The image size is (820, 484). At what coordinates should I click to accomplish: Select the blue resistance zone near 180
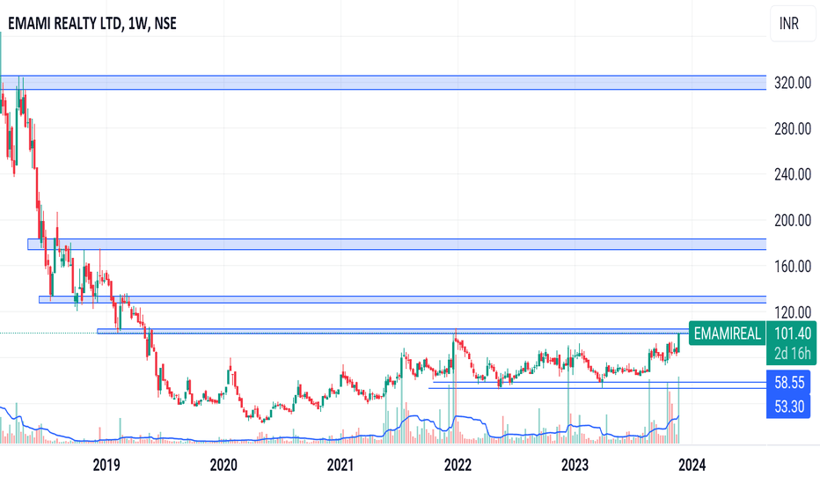(x=397, y=244)
